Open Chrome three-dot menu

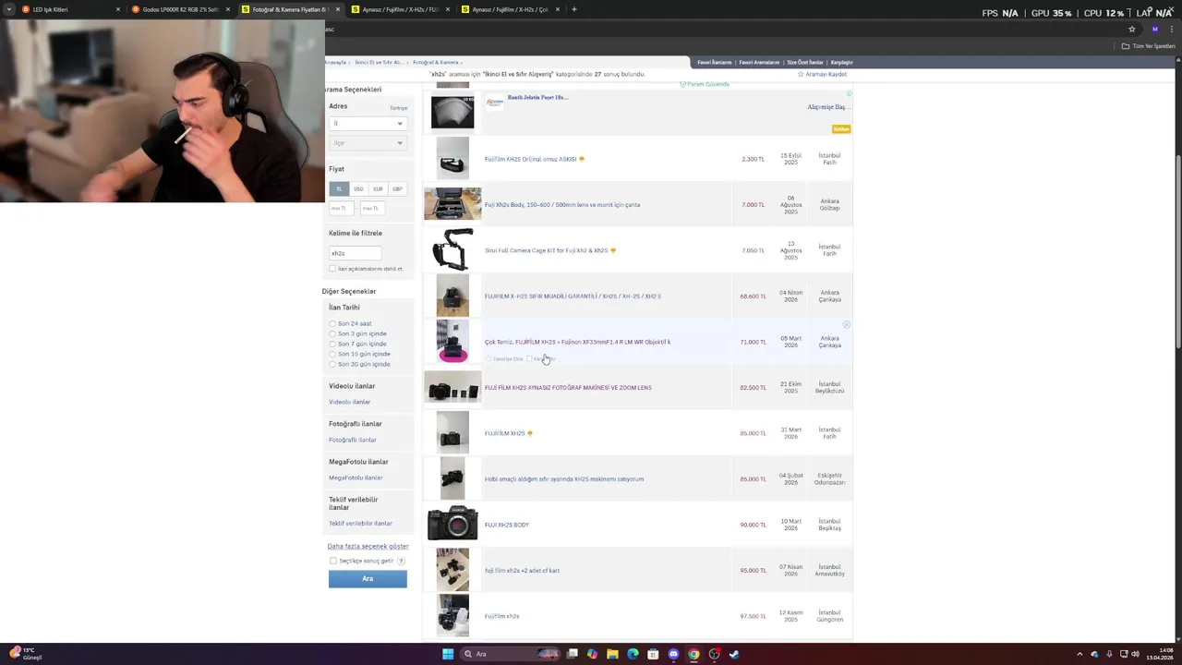pyautogui.click(x=1173, y=29)
